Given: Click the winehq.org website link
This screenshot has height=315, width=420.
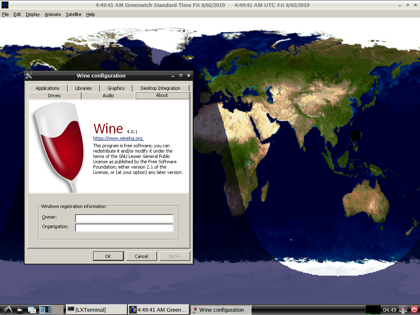Looking at the screenshot, I should [x=118, y=139].
